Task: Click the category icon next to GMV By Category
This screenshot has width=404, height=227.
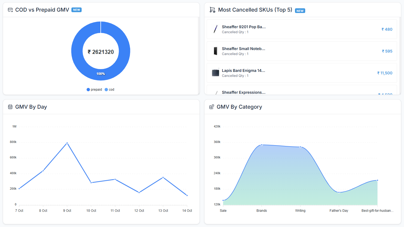Action: pyautogui.click(x=212, y=107)
